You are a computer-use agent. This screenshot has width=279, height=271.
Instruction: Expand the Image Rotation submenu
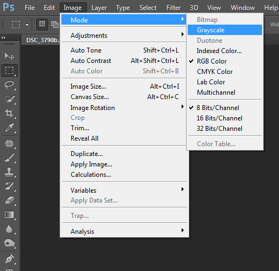point(124,107)
